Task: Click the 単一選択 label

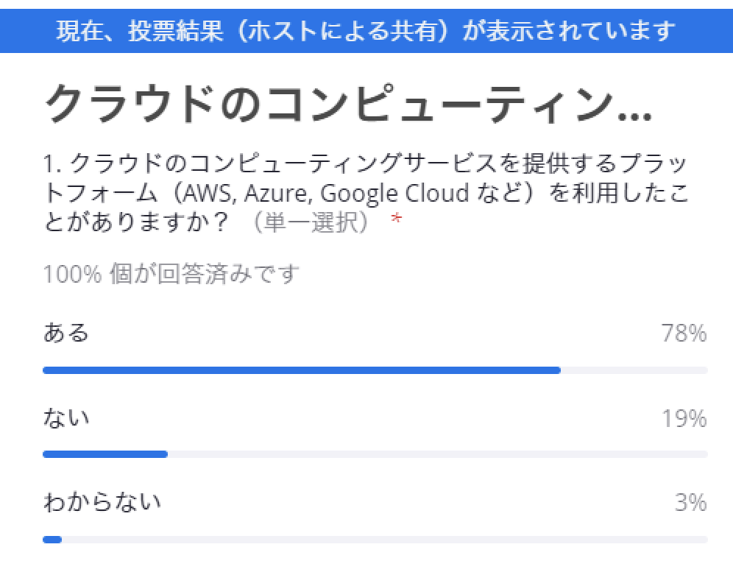Action: [x=311, y=222]
